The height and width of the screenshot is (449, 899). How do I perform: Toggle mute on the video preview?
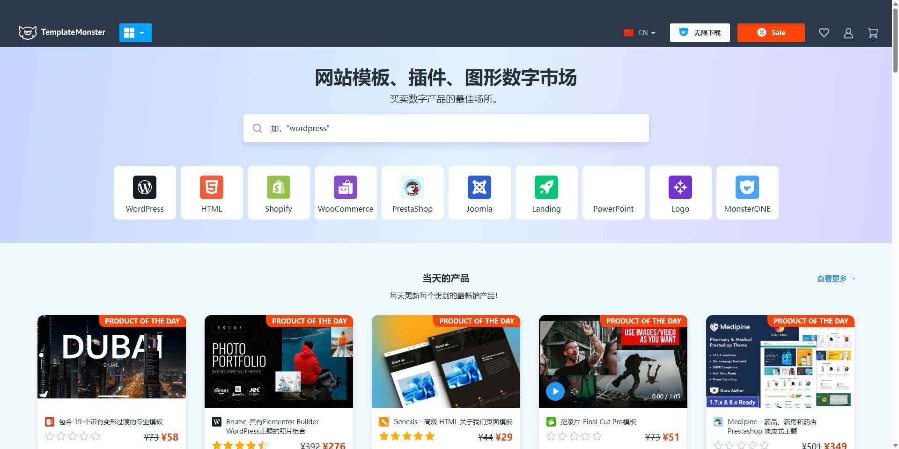click(575, 391)
